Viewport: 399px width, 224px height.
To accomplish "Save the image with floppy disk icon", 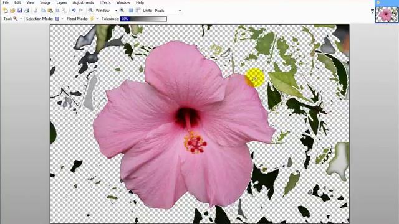I will [19, 11].
